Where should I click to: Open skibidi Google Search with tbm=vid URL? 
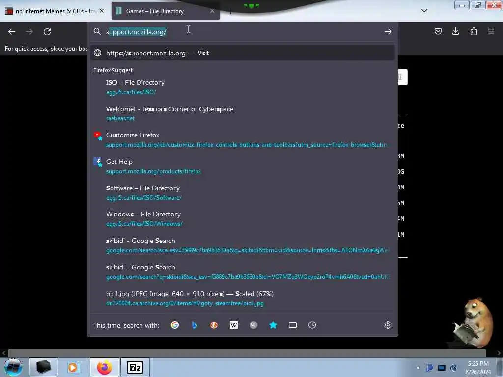click(x=243, y=245)
